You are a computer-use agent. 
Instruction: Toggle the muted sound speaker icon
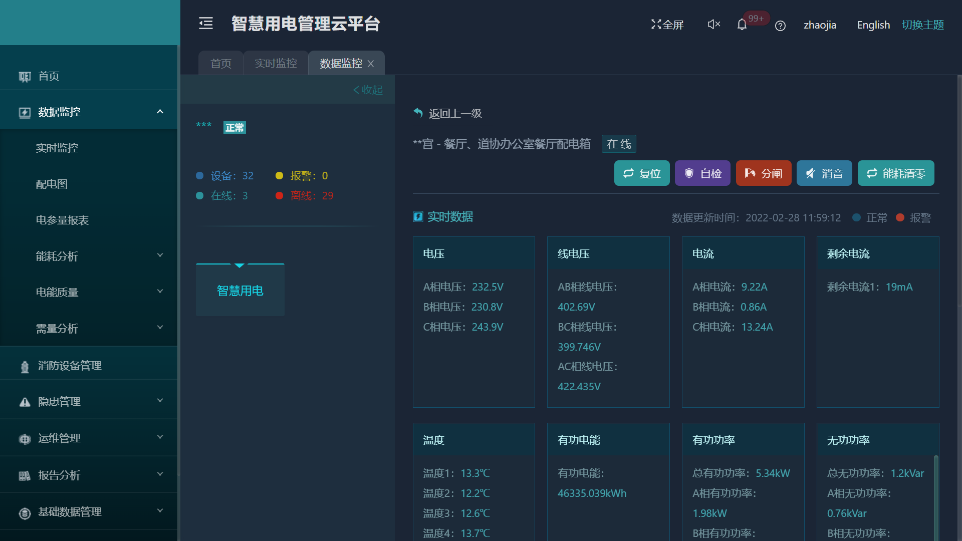[713, 24]
